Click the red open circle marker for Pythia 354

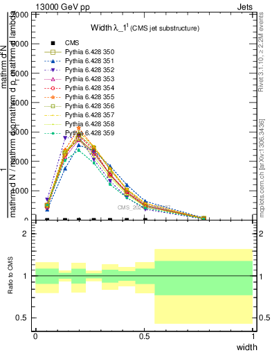[53, 88]
